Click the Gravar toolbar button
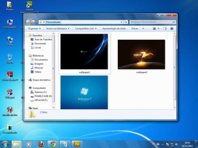The image size is (198, 148). [135, 28]
